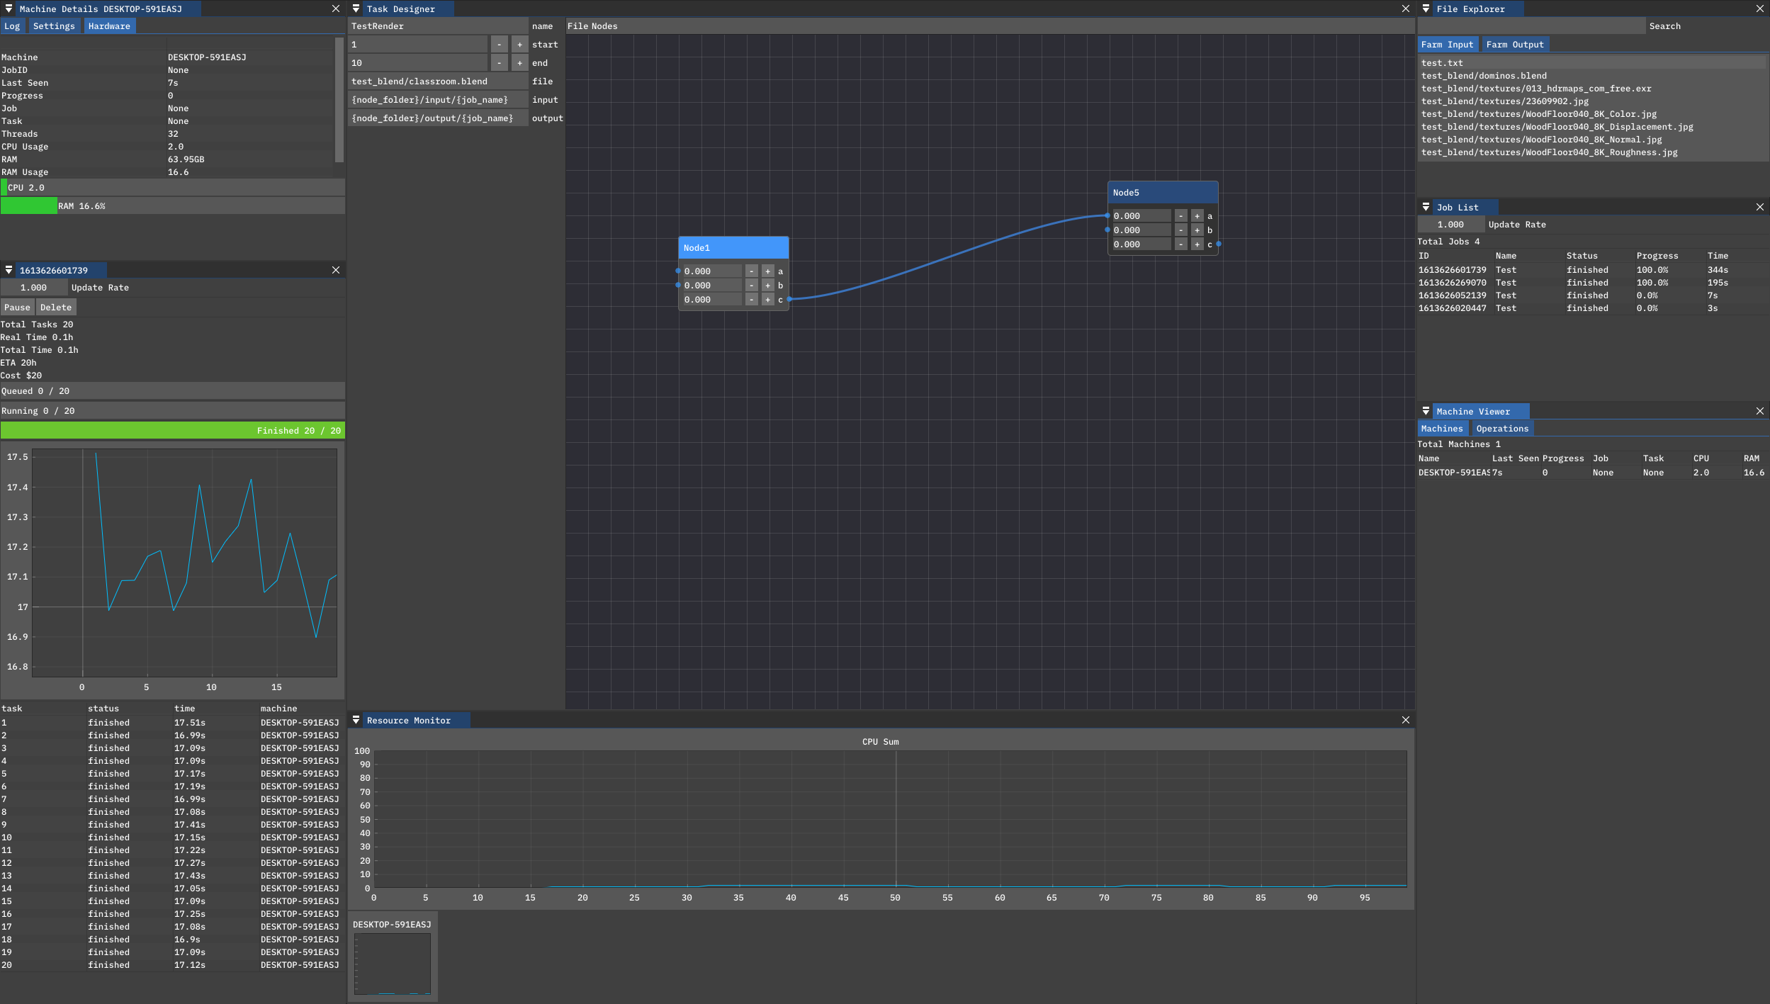1770x1004 pixels.
Task: Collapse the File Explorer panel arrow
Action: pos(1426,9)
